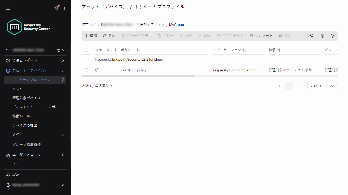Open the filter icon on the toolbar
This screenshot has width=348, height=195.
(x=333, y=36)
